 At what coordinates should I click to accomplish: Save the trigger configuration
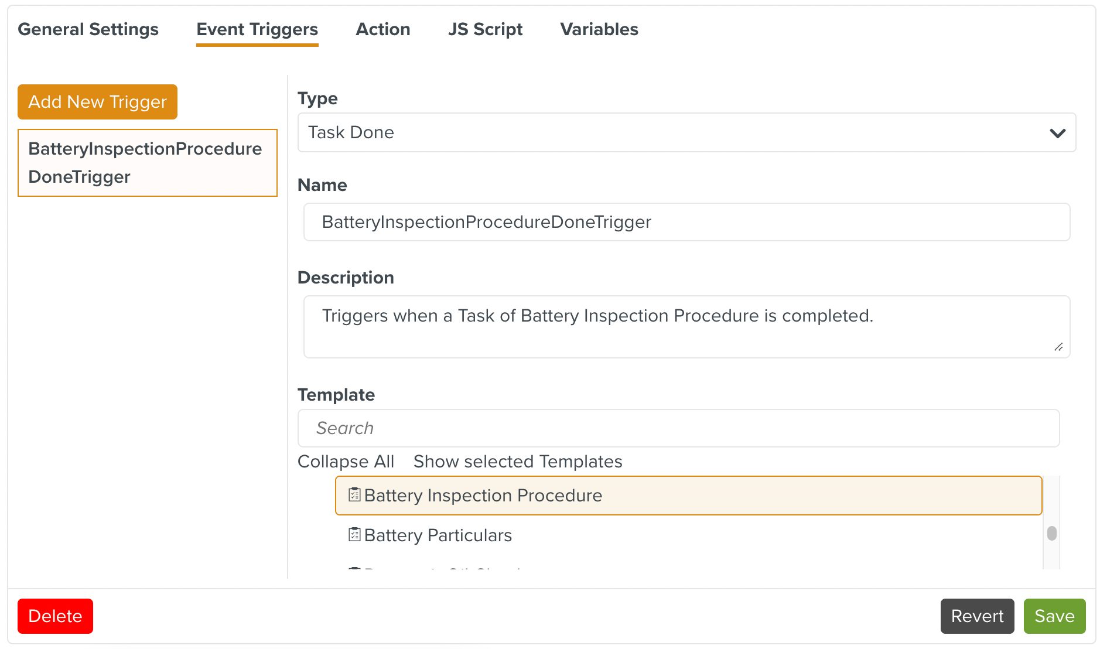click(x=1054, y=616)
